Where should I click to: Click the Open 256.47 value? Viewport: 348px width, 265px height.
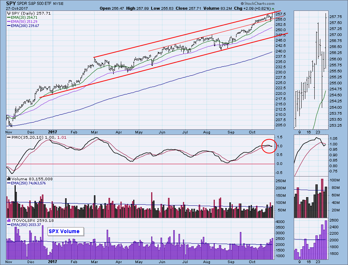tap(112, 9)
